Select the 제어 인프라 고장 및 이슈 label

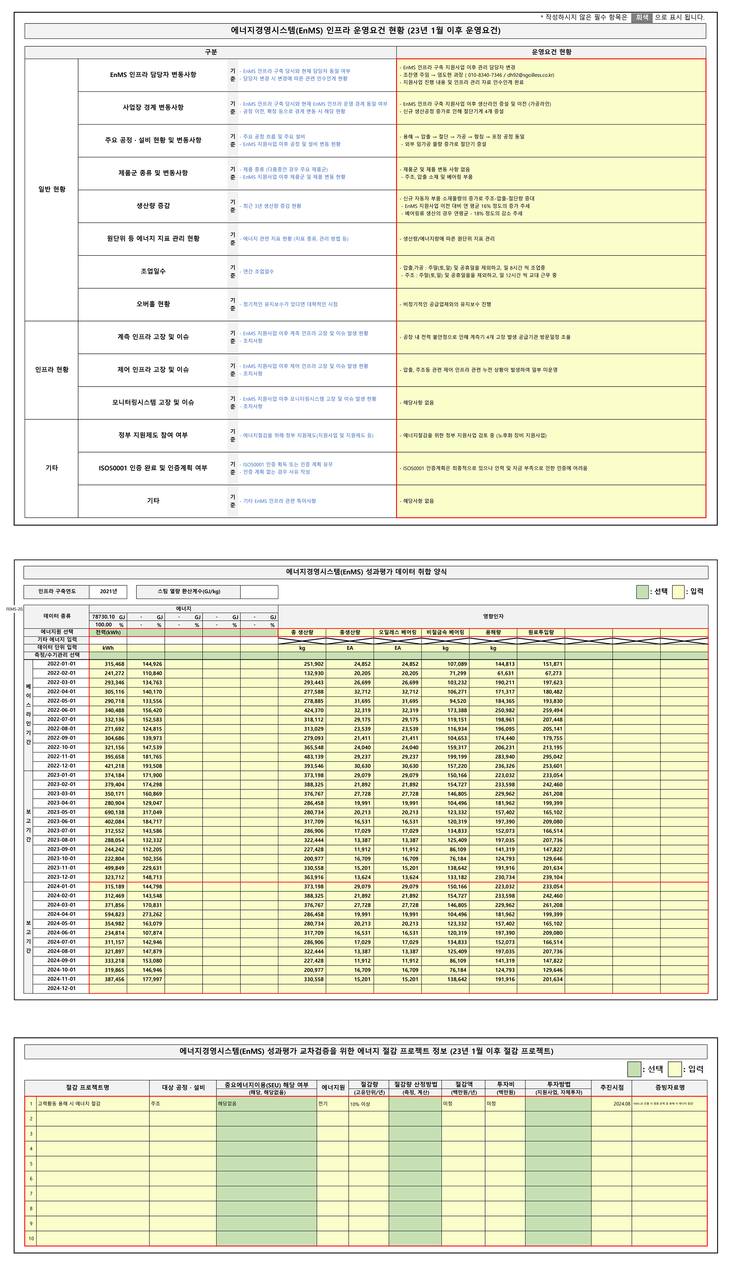(153, 369)
